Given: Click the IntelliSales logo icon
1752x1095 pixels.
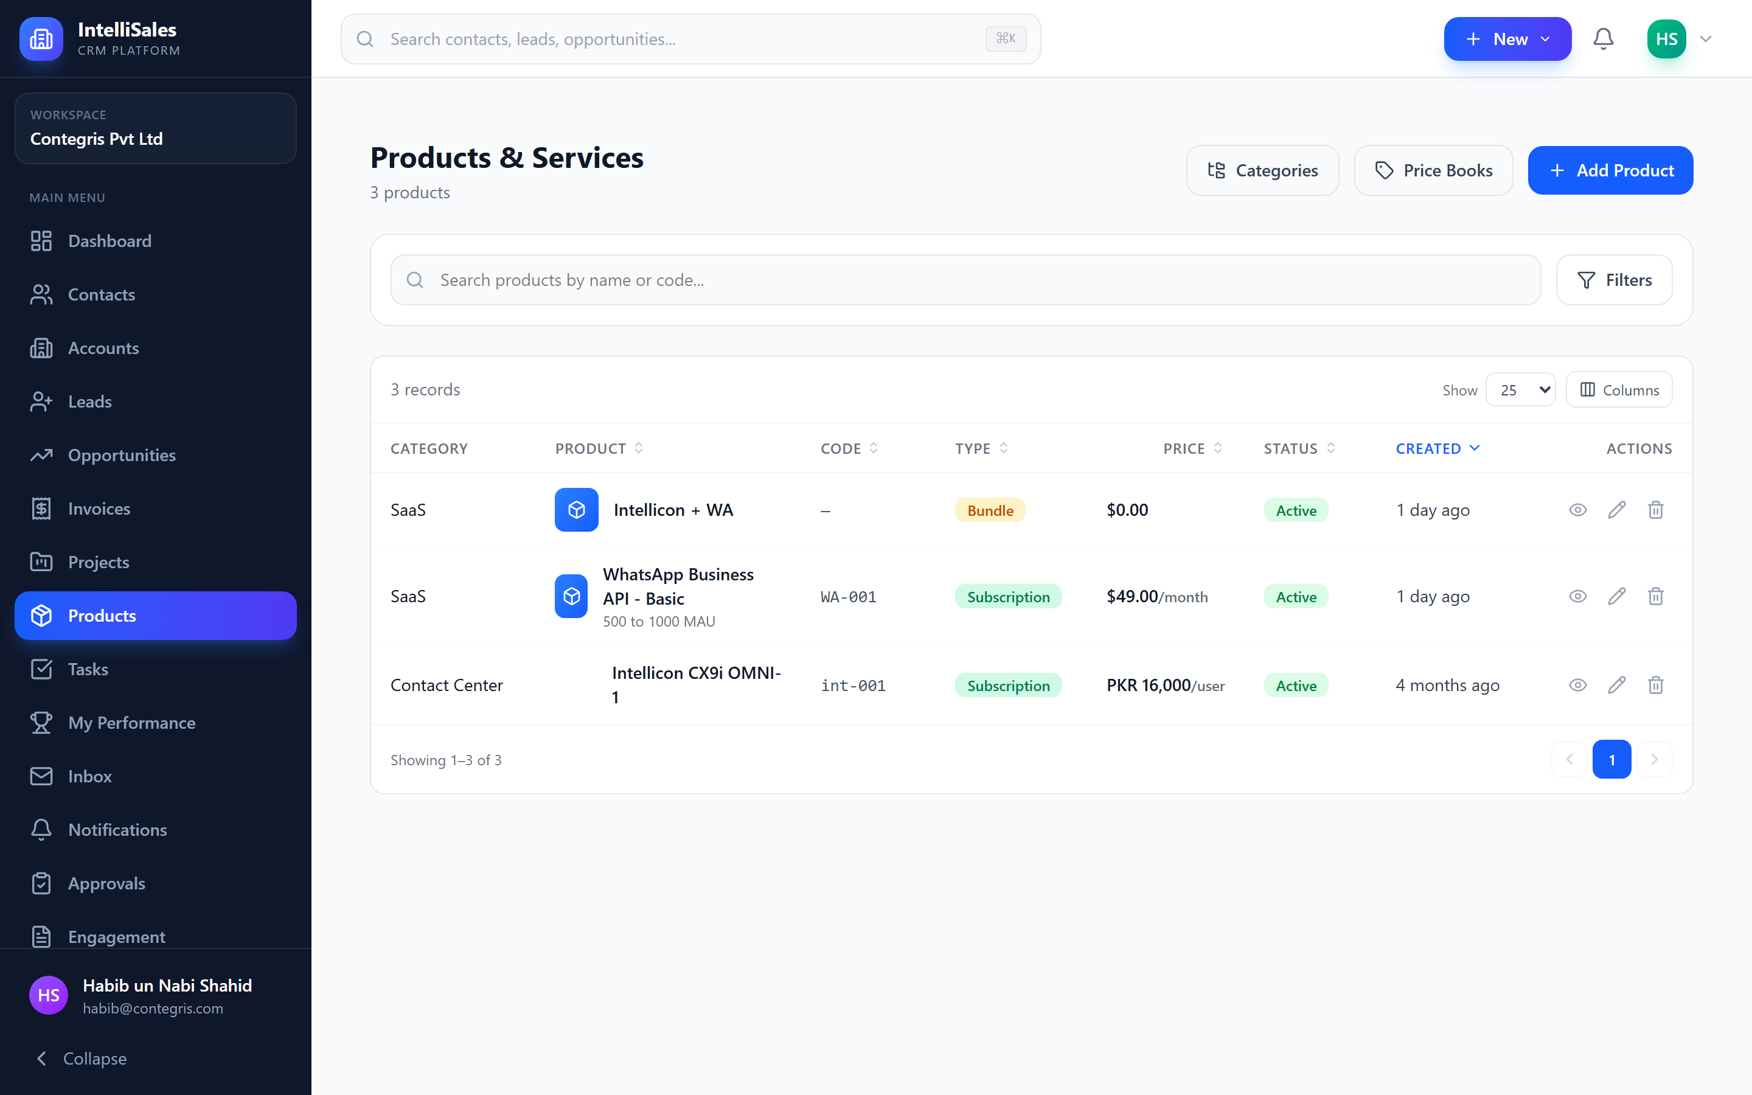Looking at the screenshot, I should 41,38.
